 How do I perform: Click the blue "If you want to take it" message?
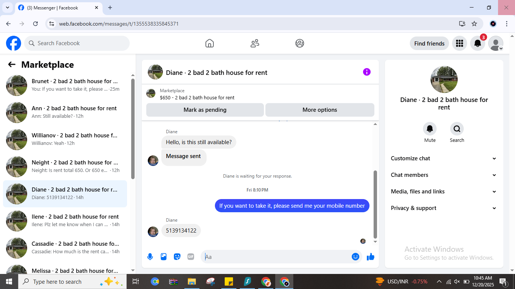click(x=292, y=206)
